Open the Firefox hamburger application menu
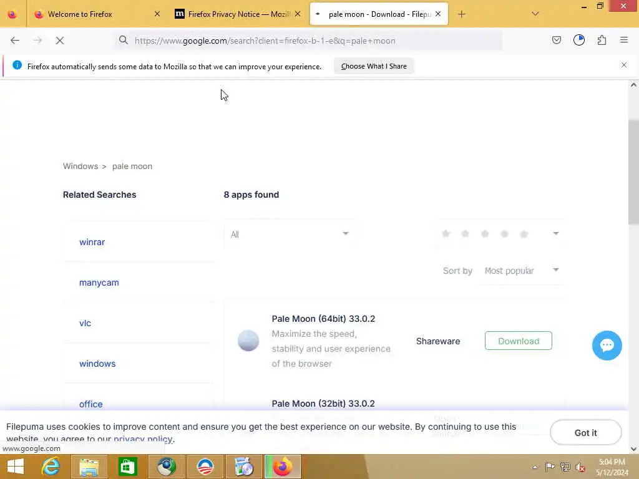Screen dimensions: 639x479 623,40
